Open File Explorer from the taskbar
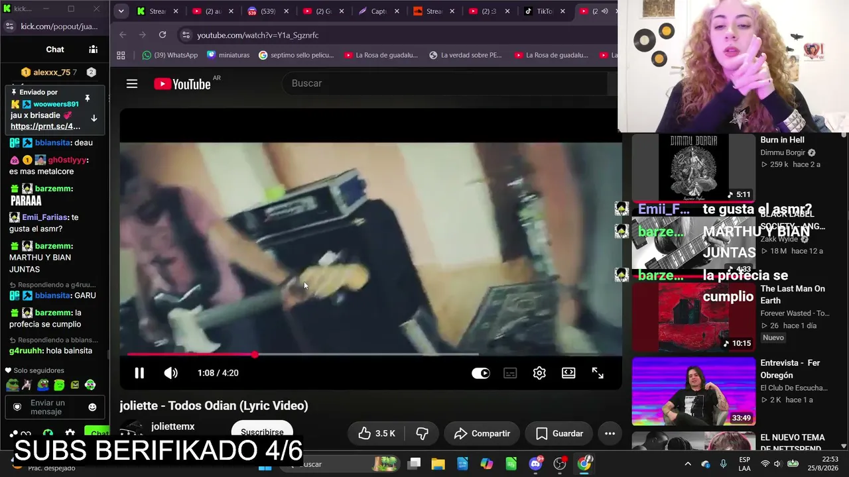The image size is (849, 477). [x=438, y=464]
